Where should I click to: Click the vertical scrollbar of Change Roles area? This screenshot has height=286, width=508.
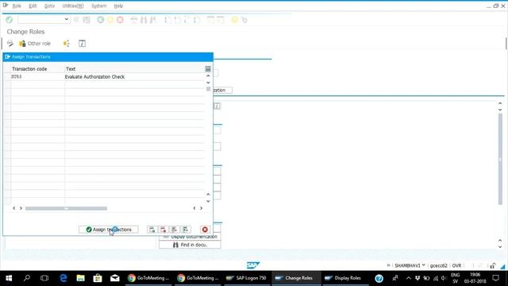tap(500, 159)
